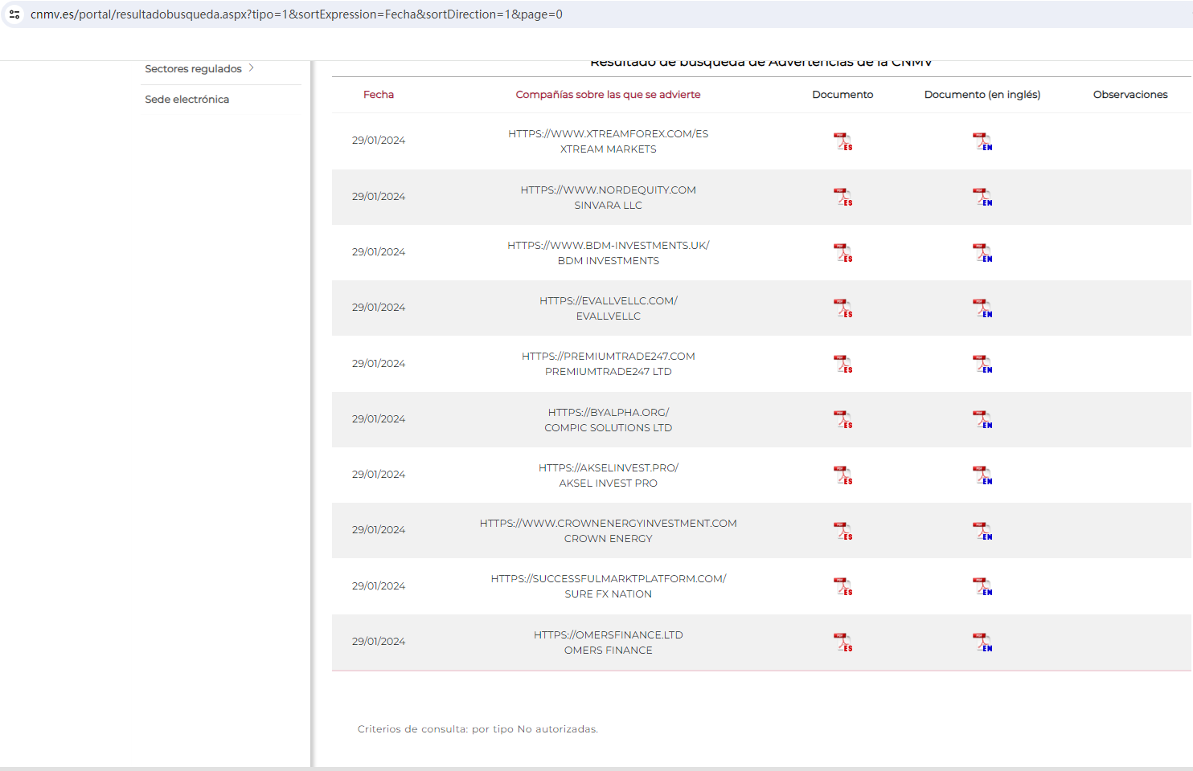Image resolution: width=1193 pixels, height=771 pixels.
Task: Open Spanish PDF for BDM Investments warning
Action: pyautogui.click(x=842, y=253)
